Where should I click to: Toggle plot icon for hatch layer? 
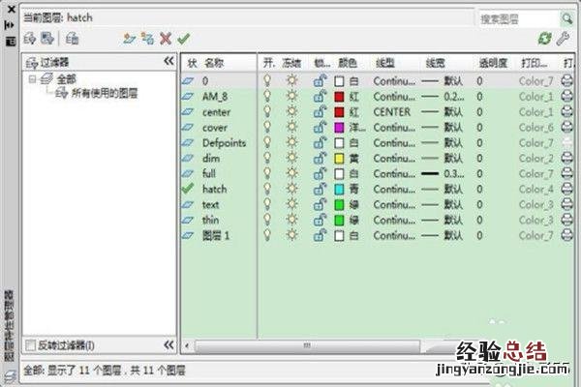566,190
